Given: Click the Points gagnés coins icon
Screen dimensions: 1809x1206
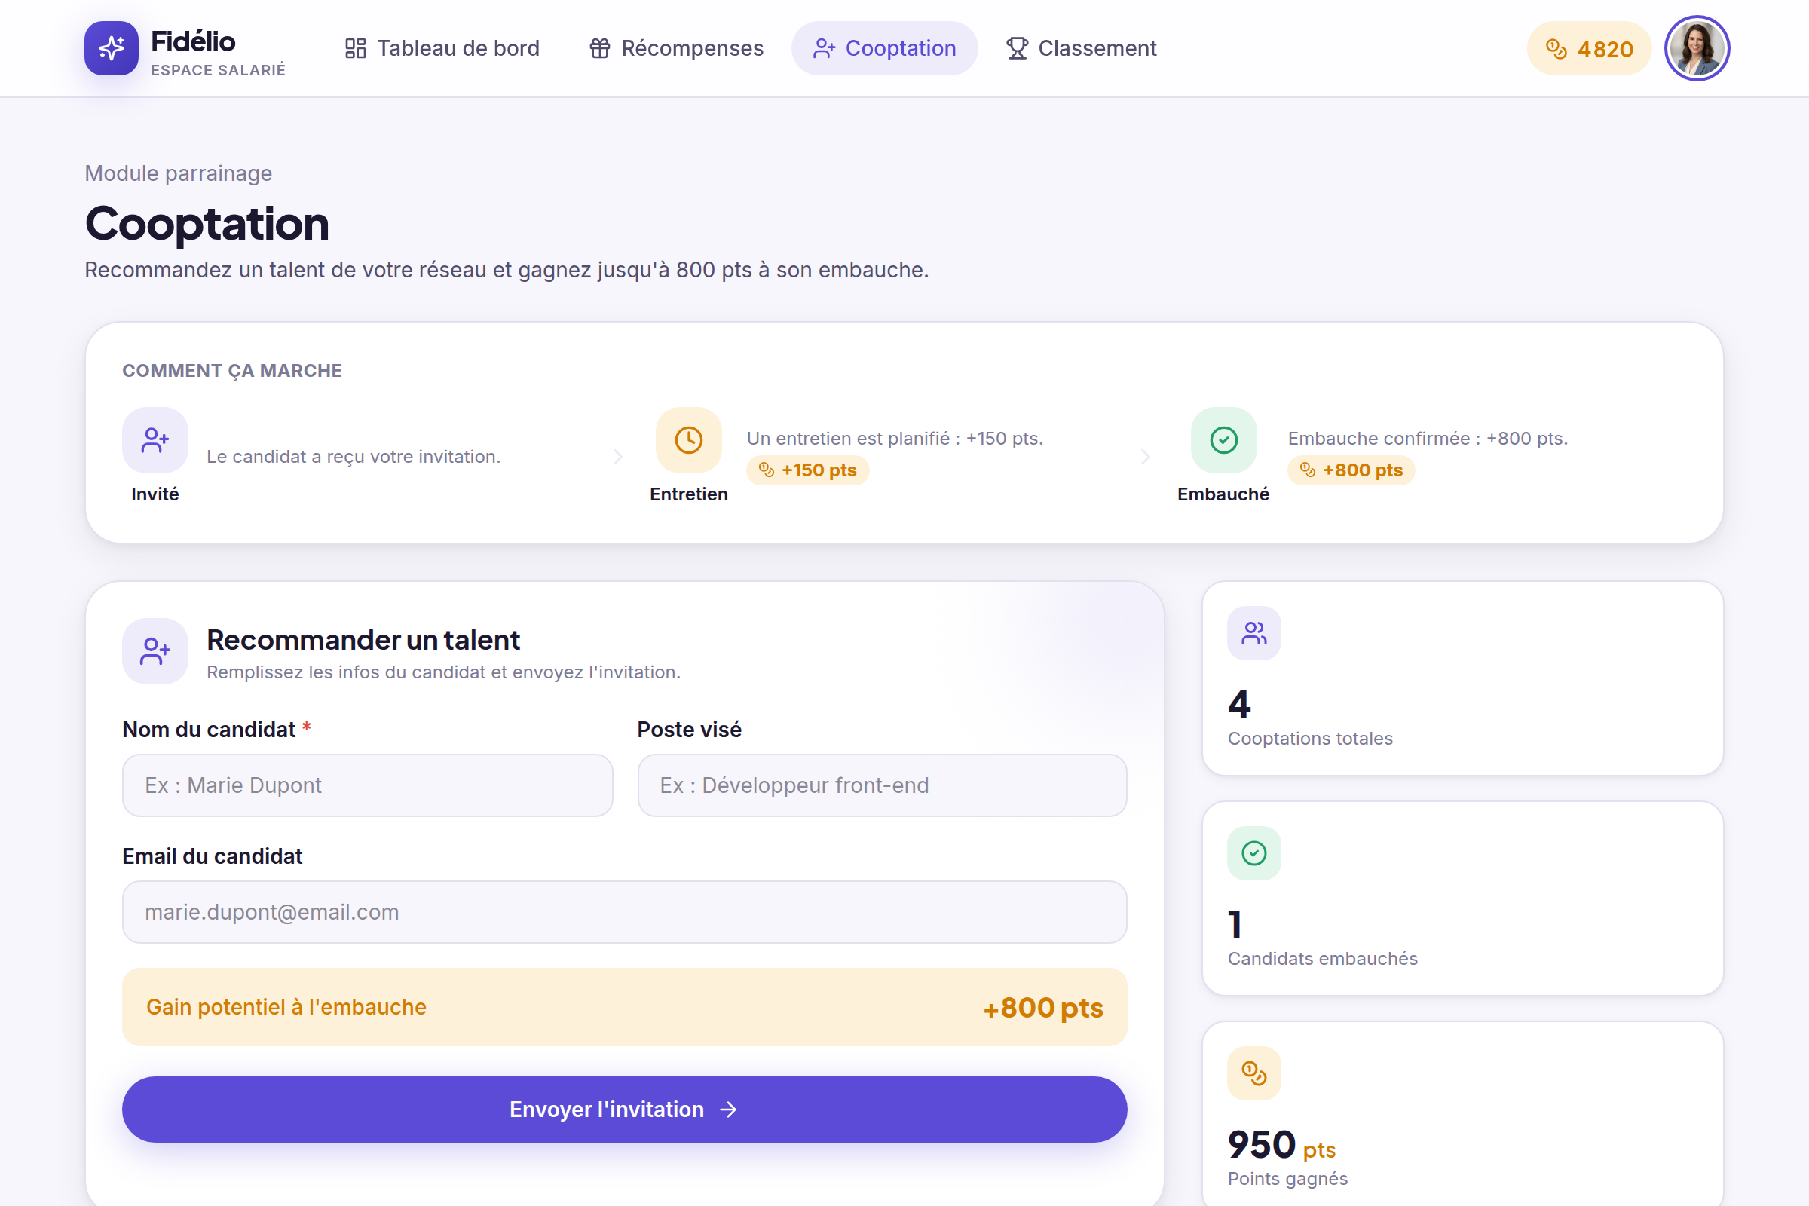Looking at the screenshot, I should pos(1253,1073).
